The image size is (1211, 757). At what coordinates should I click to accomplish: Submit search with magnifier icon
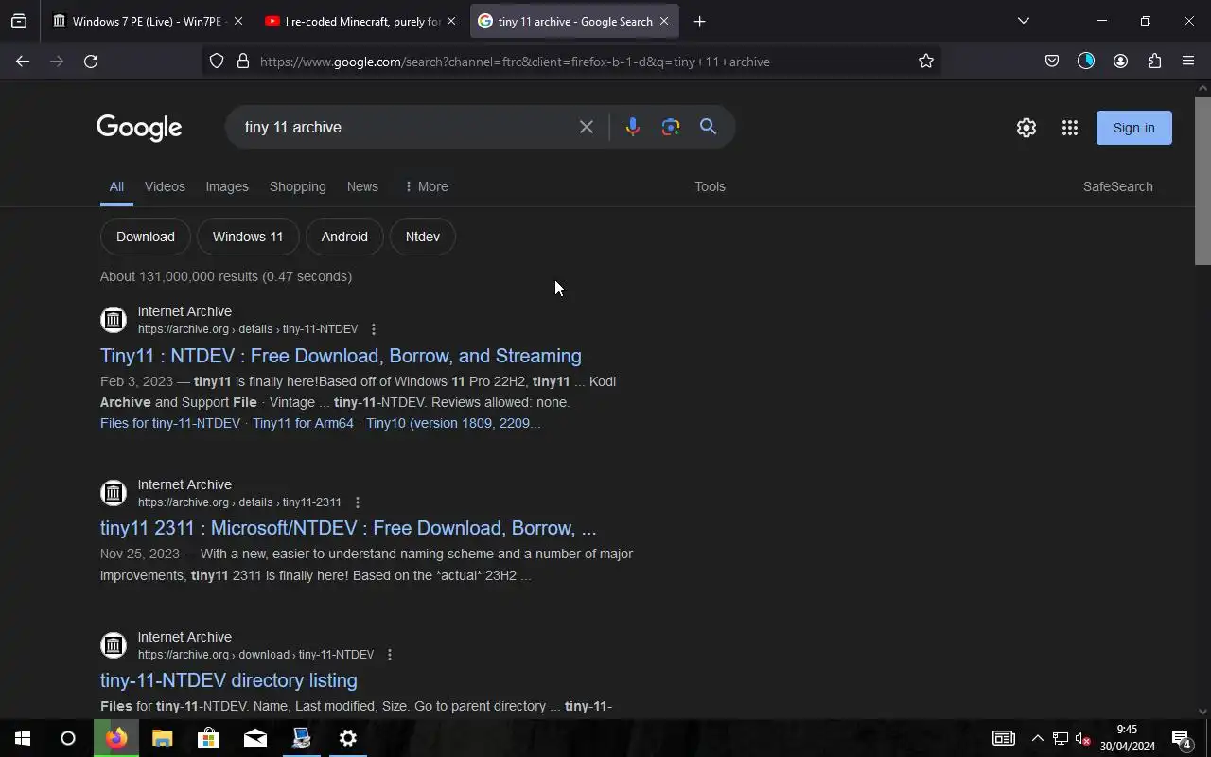(x=708, y=127)
